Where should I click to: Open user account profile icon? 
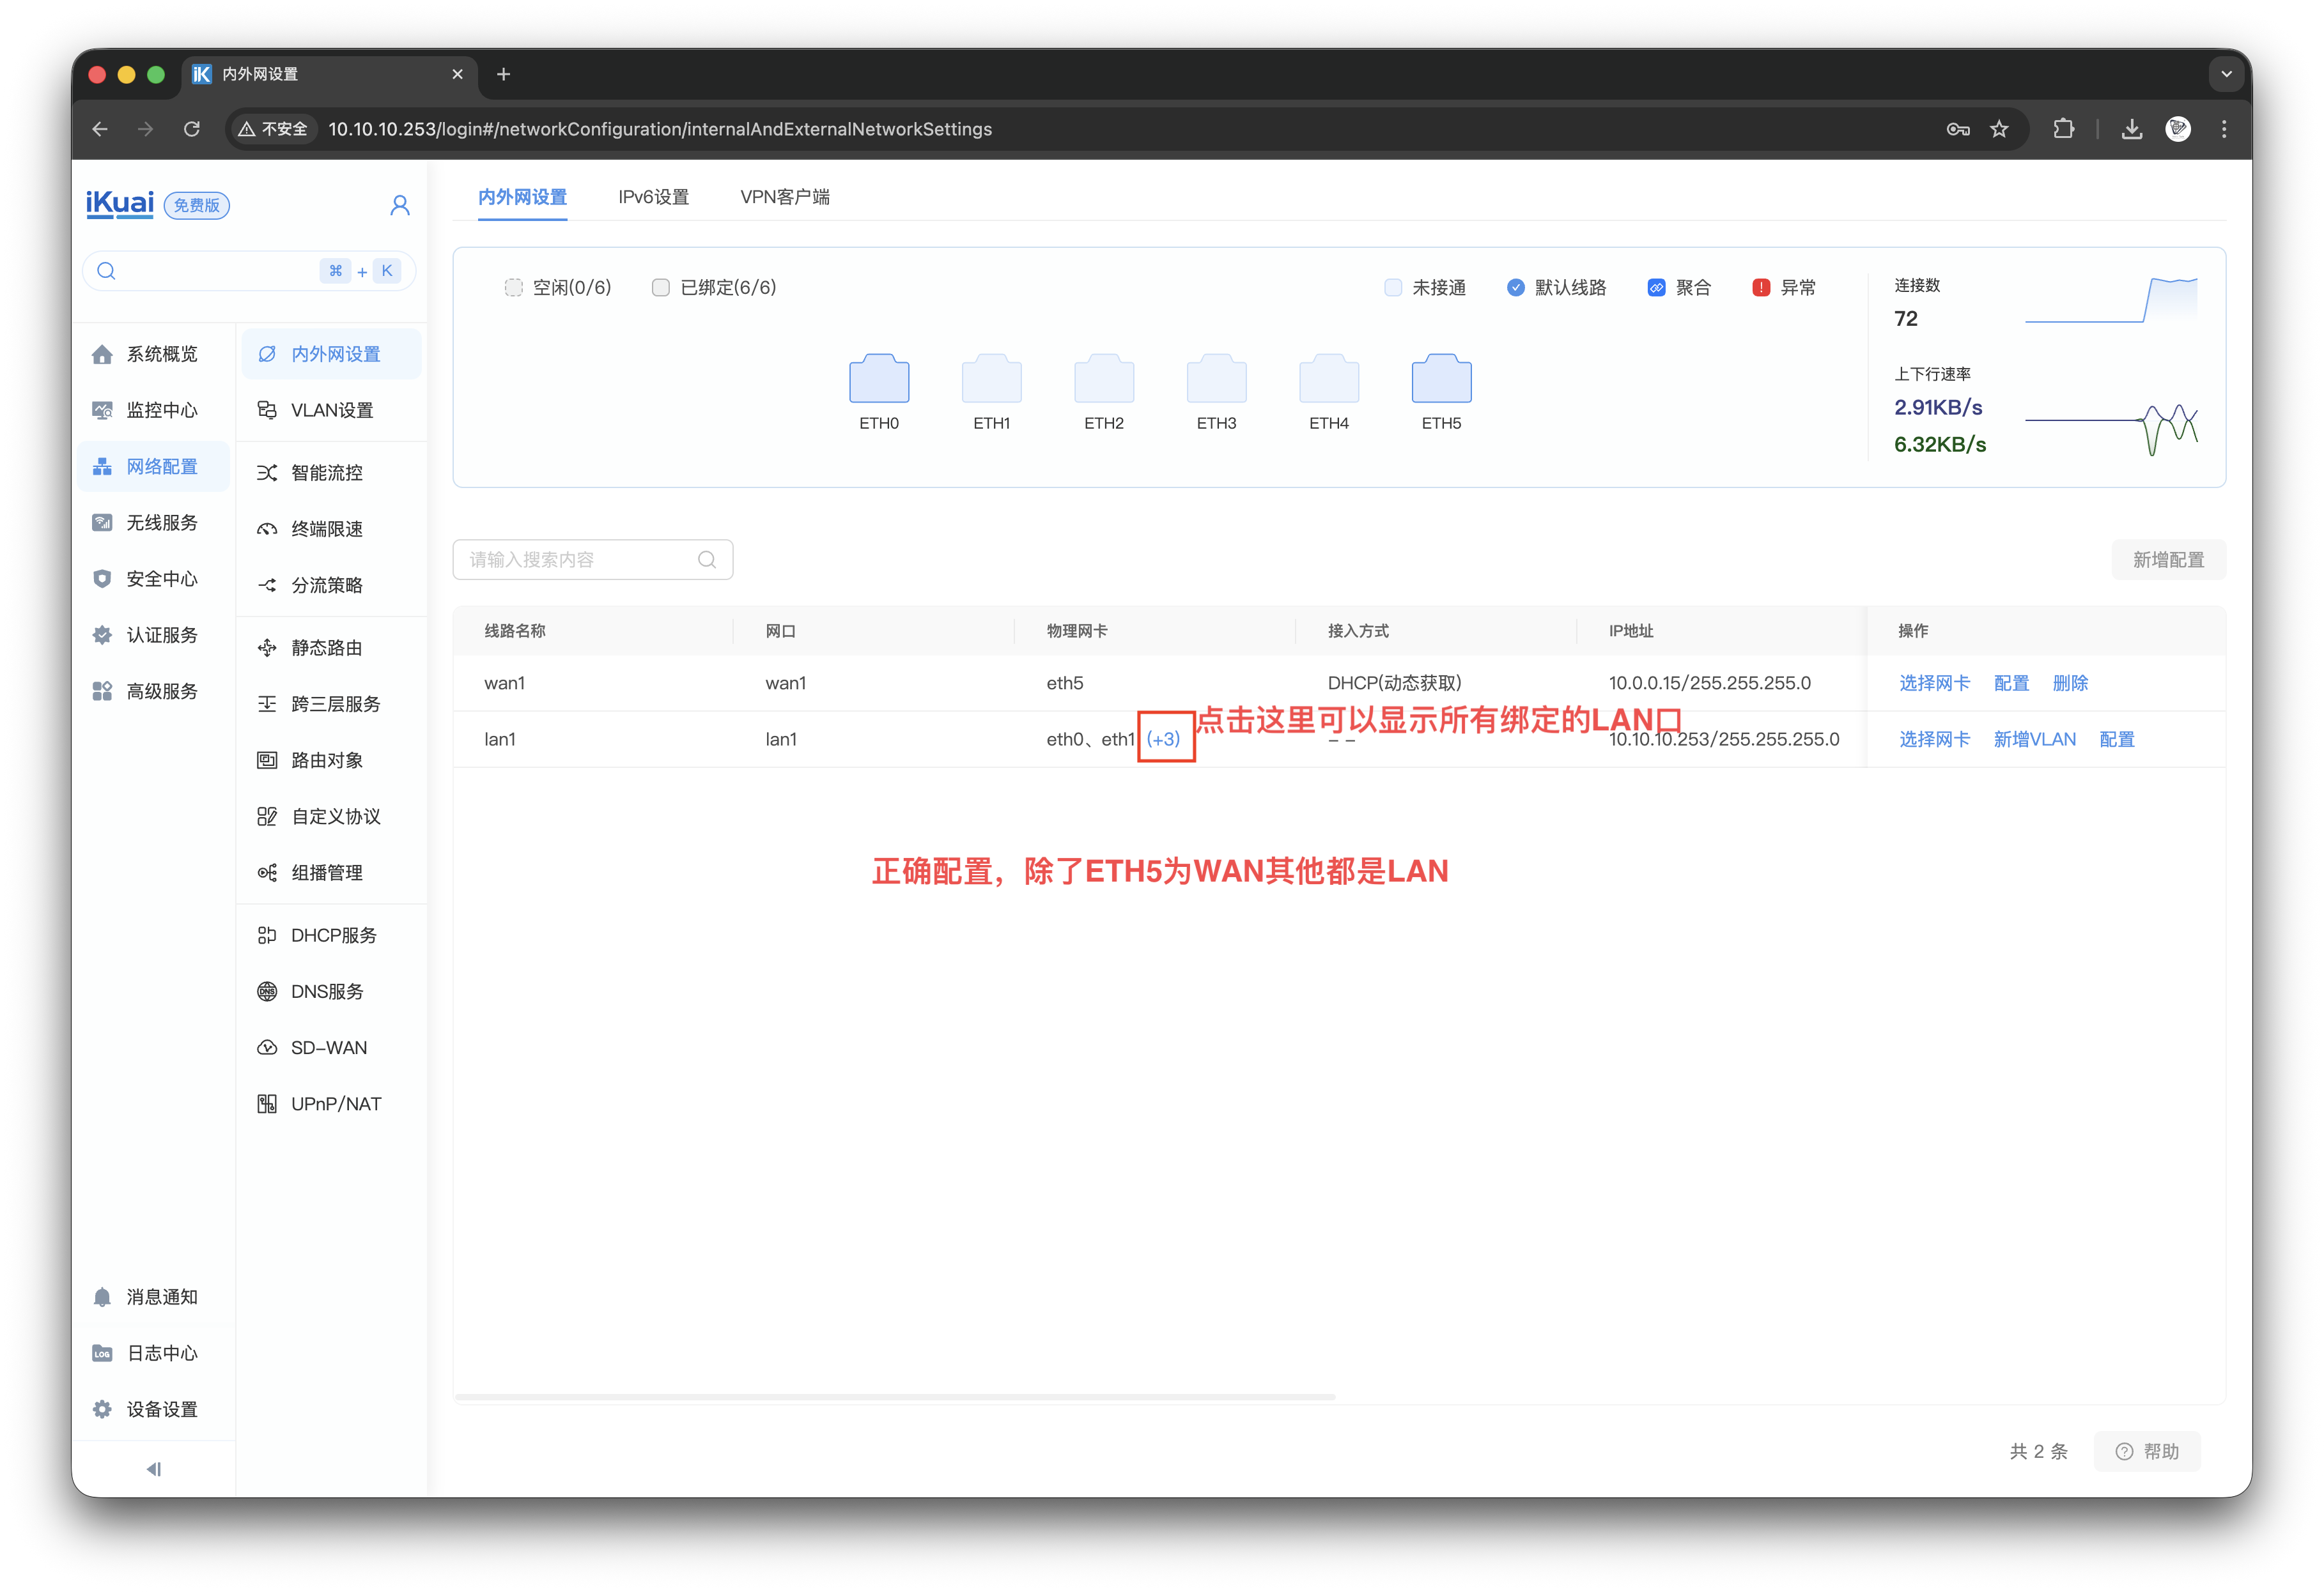[399, 205]
